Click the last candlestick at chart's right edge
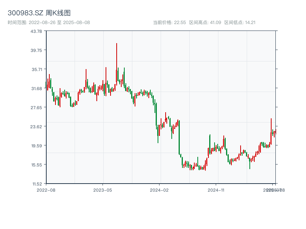The image size is (306, 229). [275, 132]
